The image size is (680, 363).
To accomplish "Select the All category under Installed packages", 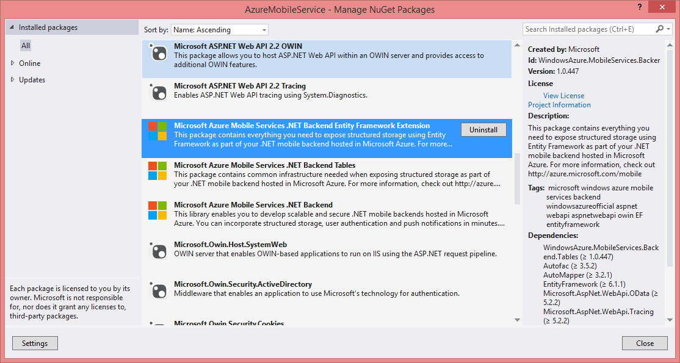I will point(26,46).
